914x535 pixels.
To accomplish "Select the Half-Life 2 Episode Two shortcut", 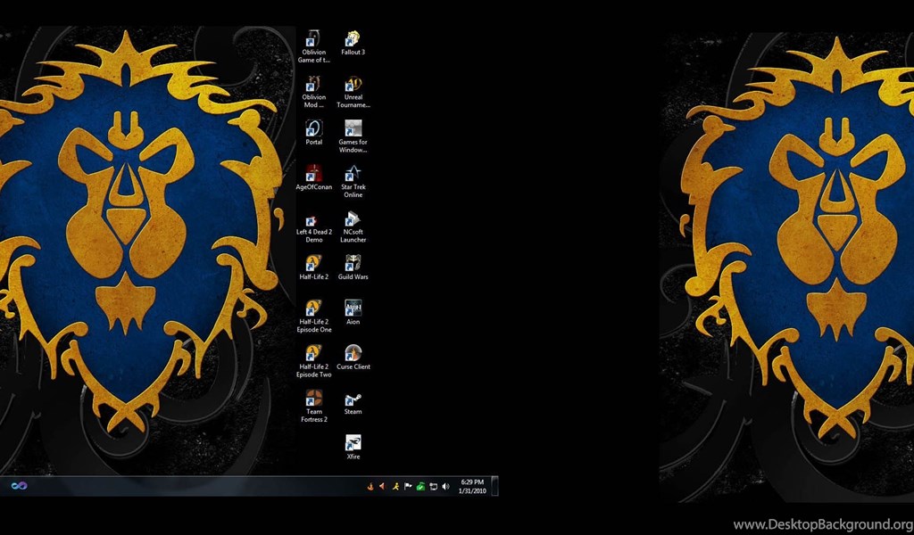I will [313, 361].
